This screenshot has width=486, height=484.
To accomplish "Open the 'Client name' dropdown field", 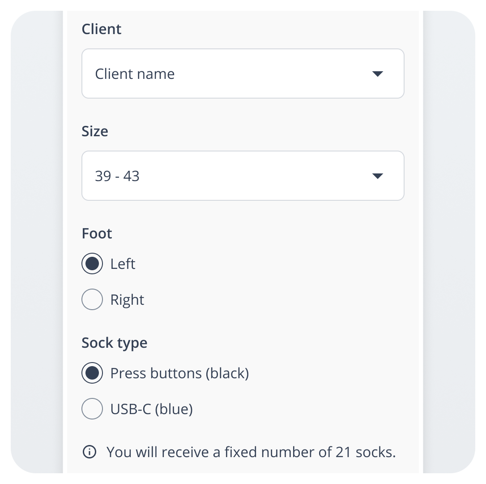I will tap(224, 74).
